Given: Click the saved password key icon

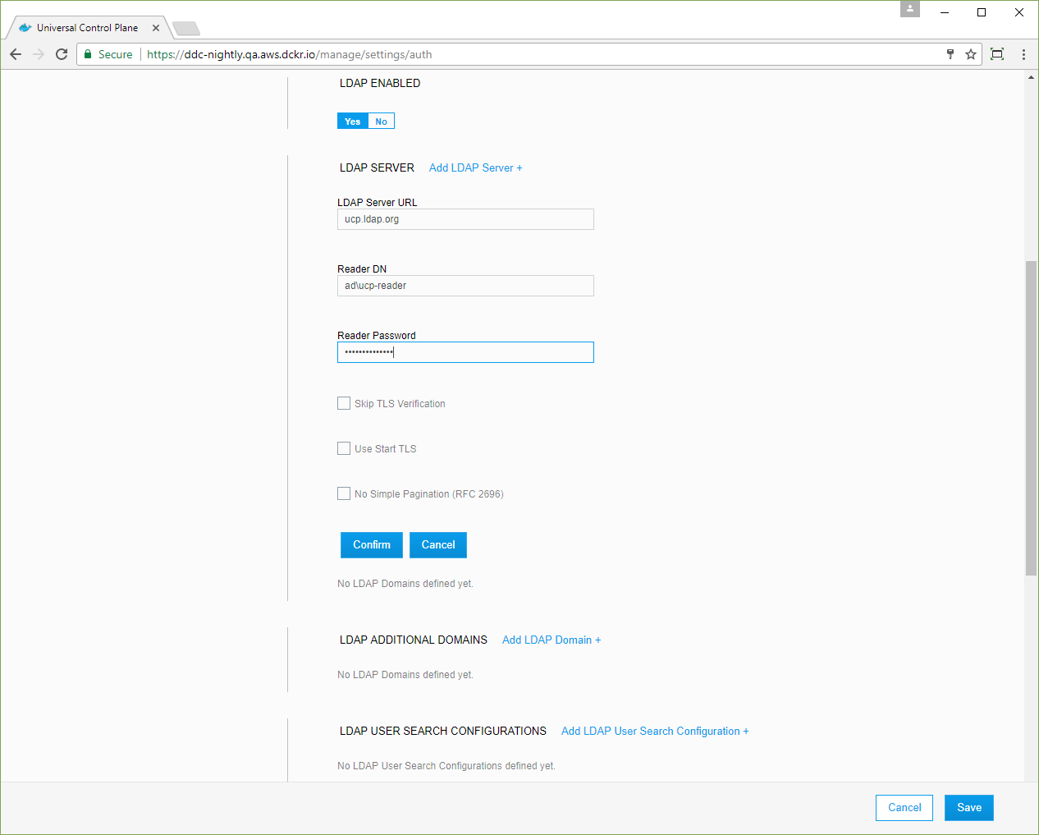Looking at the screenshot, I should 950,54.
